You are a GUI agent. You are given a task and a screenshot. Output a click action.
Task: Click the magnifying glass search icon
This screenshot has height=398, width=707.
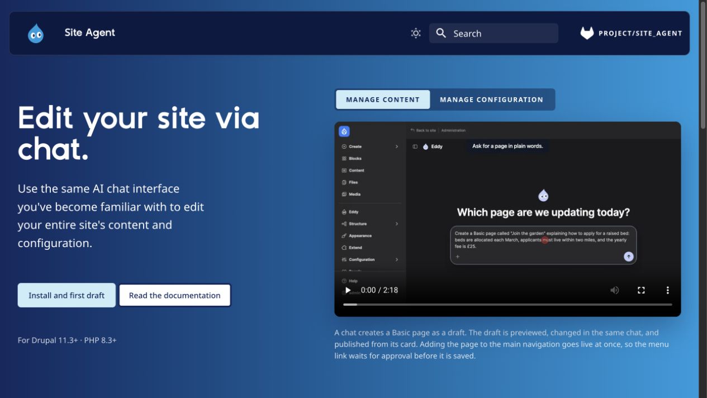(x=441, y=34)
